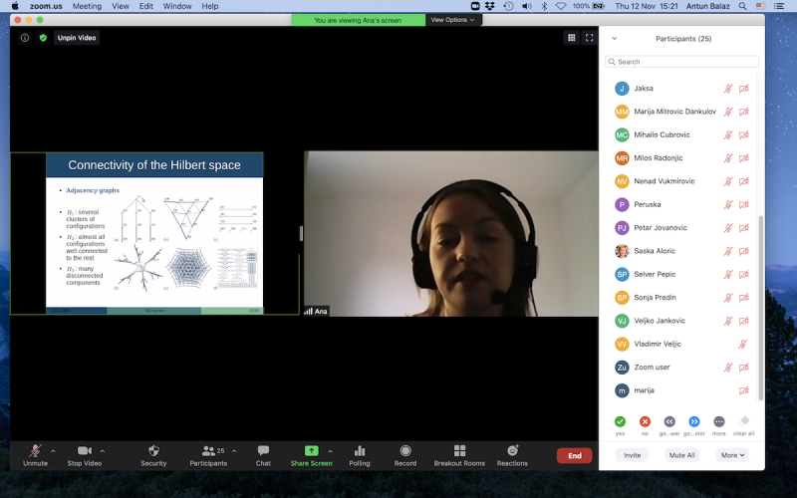This screenshot has height=498, width=797.
Task: Toggle Mihailo Cubrovic's microphone icon
Action: pyautogui.click(x=728, y=135)
